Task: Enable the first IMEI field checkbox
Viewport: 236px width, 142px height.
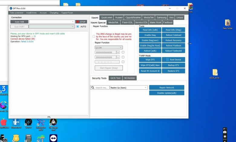Action: (123, 52)
